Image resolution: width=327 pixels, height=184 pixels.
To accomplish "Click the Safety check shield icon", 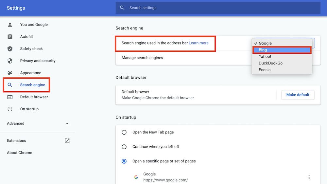I will click(x=10, y=49).
